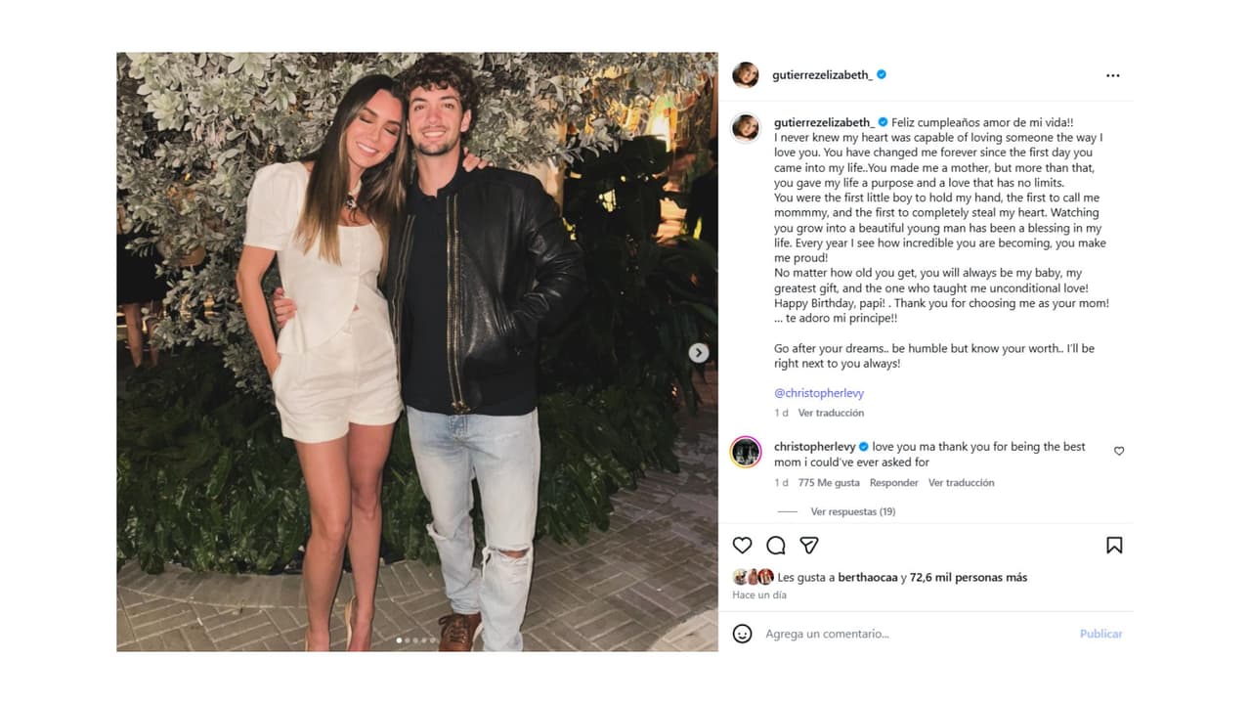Open christopherlevy's comment avatar
The image size is (1251, 704).
click(746, 452)
